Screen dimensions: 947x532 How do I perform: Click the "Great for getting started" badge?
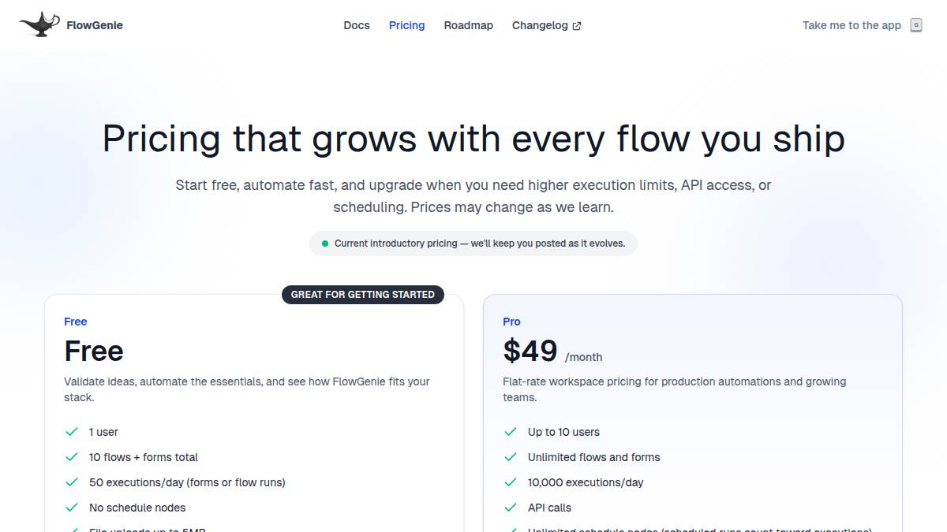click(363, 295)
